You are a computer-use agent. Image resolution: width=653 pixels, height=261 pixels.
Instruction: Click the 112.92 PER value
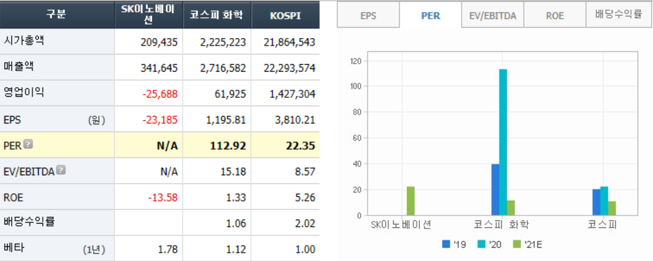coord(229,146)
